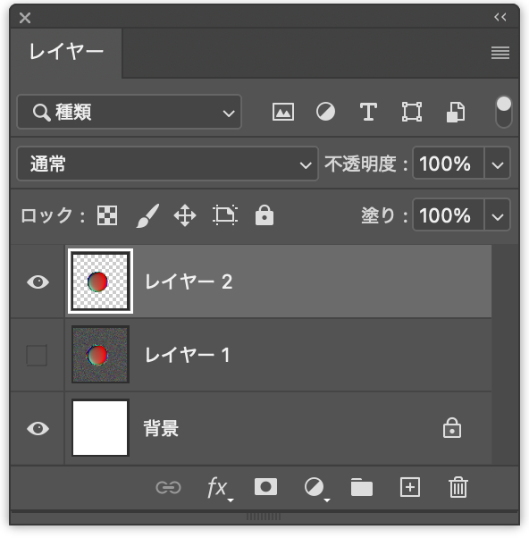Screen dimensions: 529x538
Task: Open the 種類 filter type dropdown
Action: [x=129, y=112]
